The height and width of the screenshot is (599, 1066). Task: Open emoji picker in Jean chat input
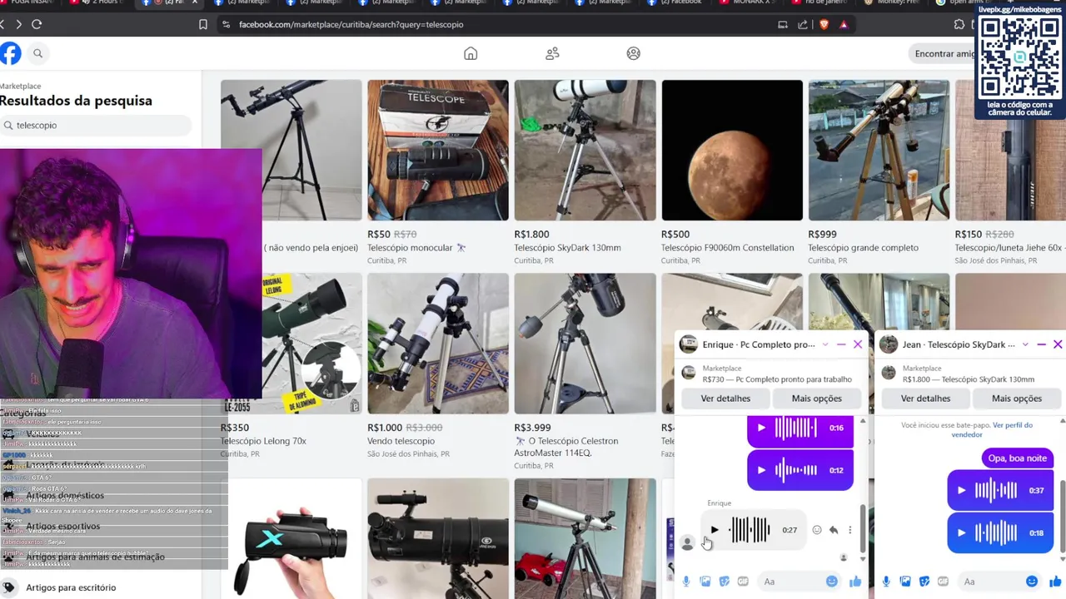[1032, 582]
